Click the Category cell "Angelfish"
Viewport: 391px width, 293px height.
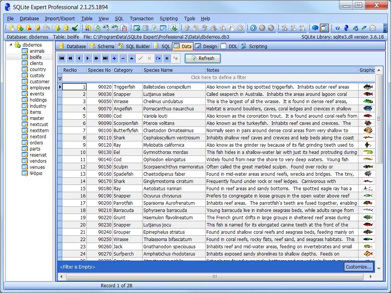[127, 108]
